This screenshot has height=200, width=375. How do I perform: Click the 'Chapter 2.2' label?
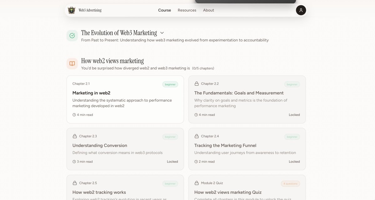click(x=210, y=83)
